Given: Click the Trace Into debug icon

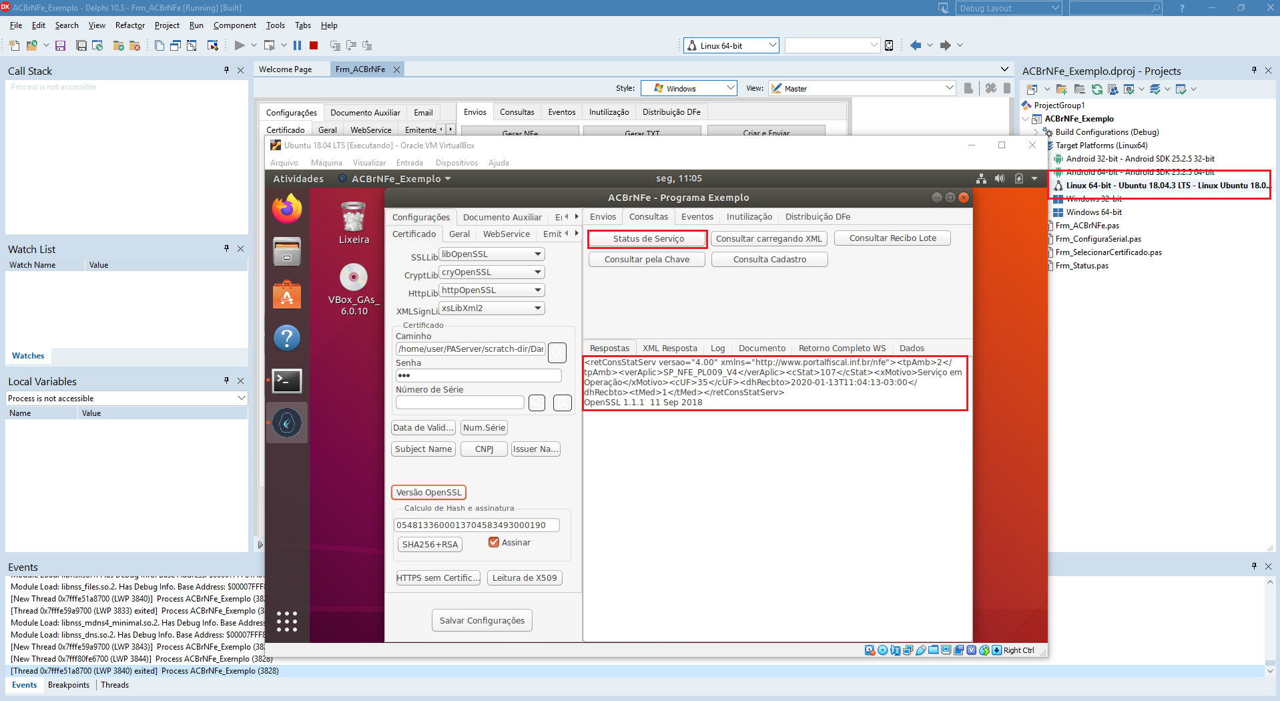Looking at the screenshot, I should click(x=335, y=45).
